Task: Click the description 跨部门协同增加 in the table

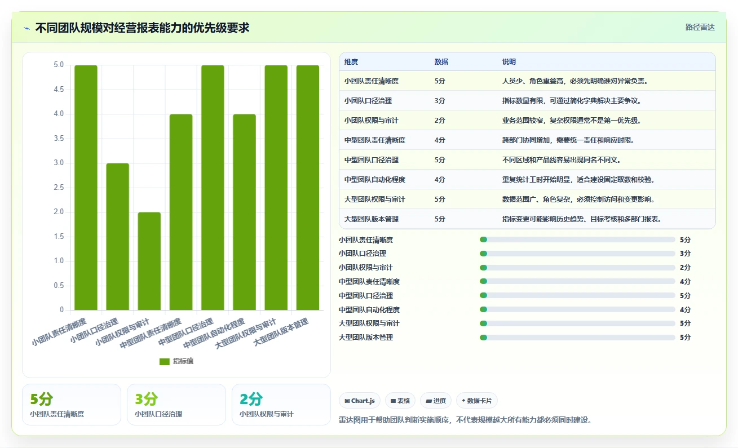Action: coord(568,140)
